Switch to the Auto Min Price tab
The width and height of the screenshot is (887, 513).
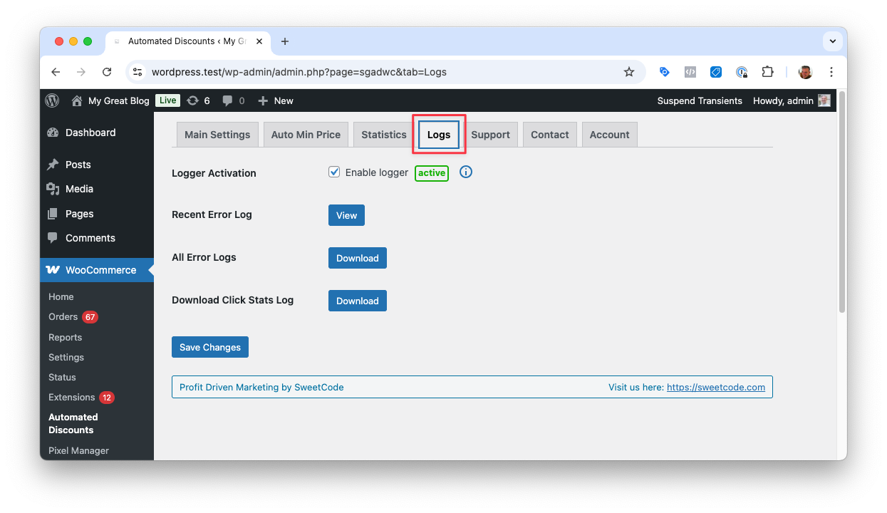pos(306,135)
